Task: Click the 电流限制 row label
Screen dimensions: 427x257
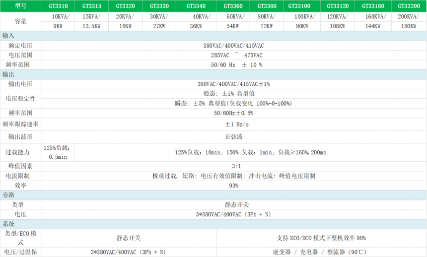Action: click(20, 176)
